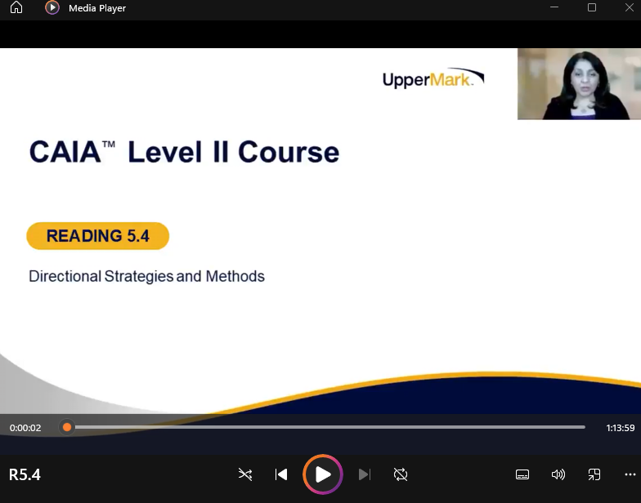This screenshot has width=641, height=503.
Task: Open more options ellipsis menu
Action: tap(630, 474)
